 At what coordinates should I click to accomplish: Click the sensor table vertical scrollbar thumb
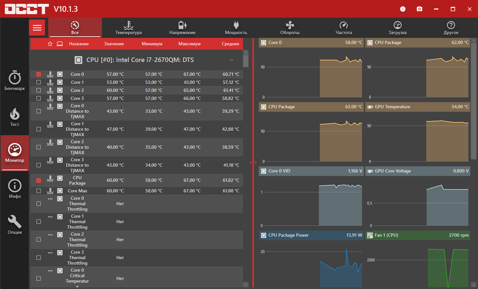[246, 61]
